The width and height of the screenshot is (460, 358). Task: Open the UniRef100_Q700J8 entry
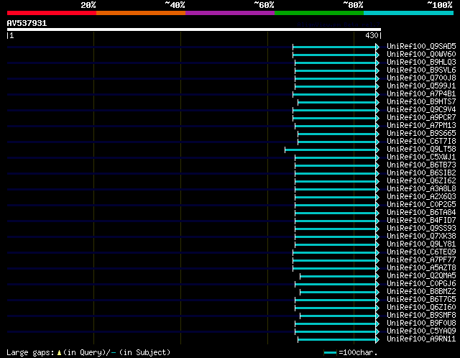(x=421, y=78)
